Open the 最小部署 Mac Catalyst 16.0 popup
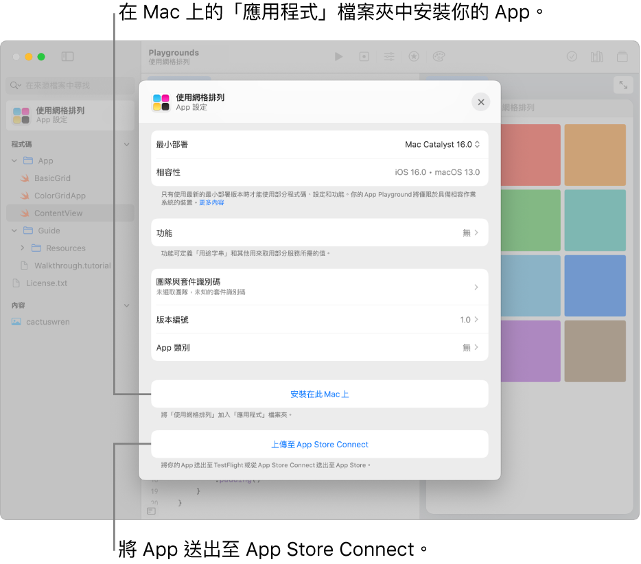Screen dimensions: 641x564 443,144
